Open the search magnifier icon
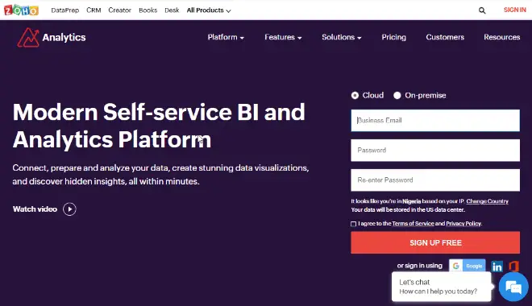 (x=482, y=10)
